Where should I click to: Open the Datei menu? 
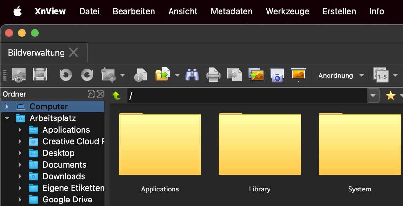pyautogui.click(x=89, y=12)
